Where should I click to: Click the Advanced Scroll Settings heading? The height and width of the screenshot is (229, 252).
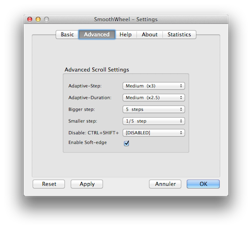click(97, 70)
